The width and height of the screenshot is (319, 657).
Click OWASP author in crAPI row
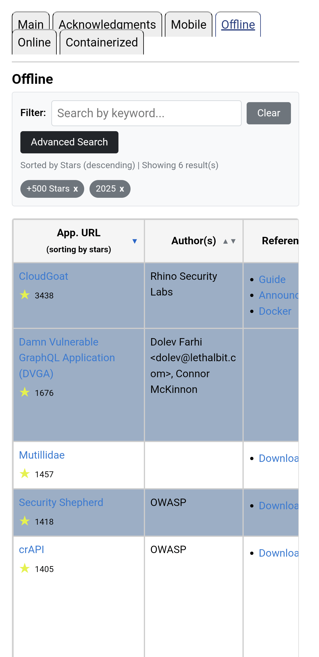[168, 550]
